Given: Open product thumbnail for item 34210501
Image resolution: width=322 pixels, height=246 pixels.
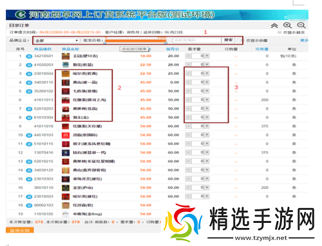Looking at the screenshot, I should (x=66, y=56).
